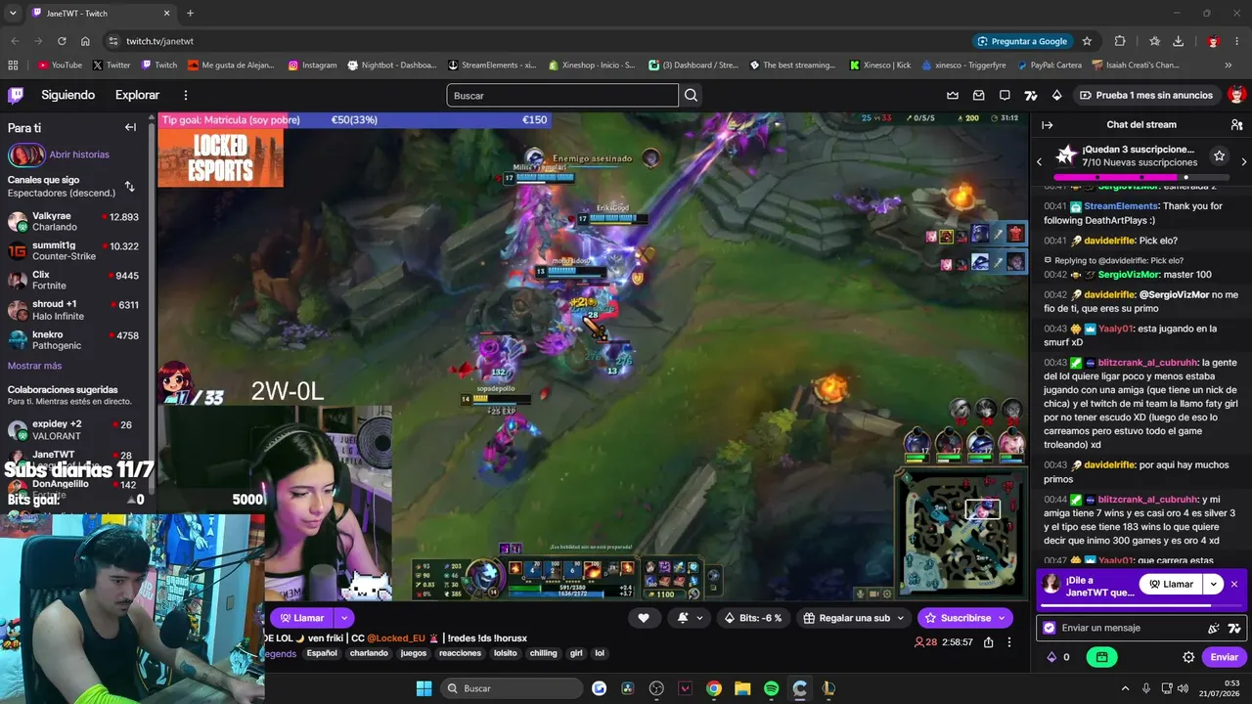Screen dimensions: 1252x704
Task: Click Abrir historias link
Action: pyautogui.click(x=79, y=154)
